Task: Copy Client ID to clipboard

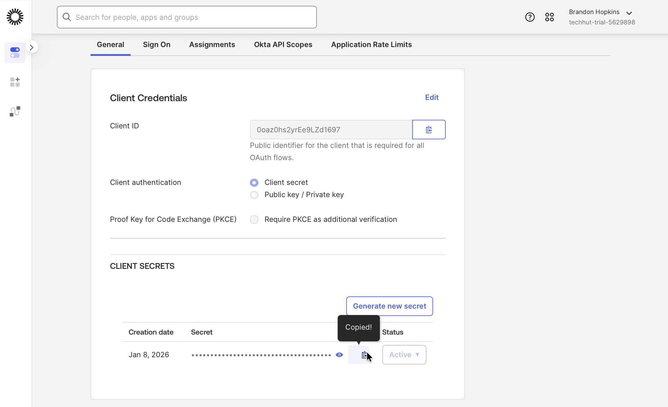Action: coord(429,130)
